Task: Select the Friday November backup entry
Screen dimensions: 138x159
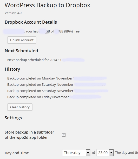Action: [x=54, y=97]
